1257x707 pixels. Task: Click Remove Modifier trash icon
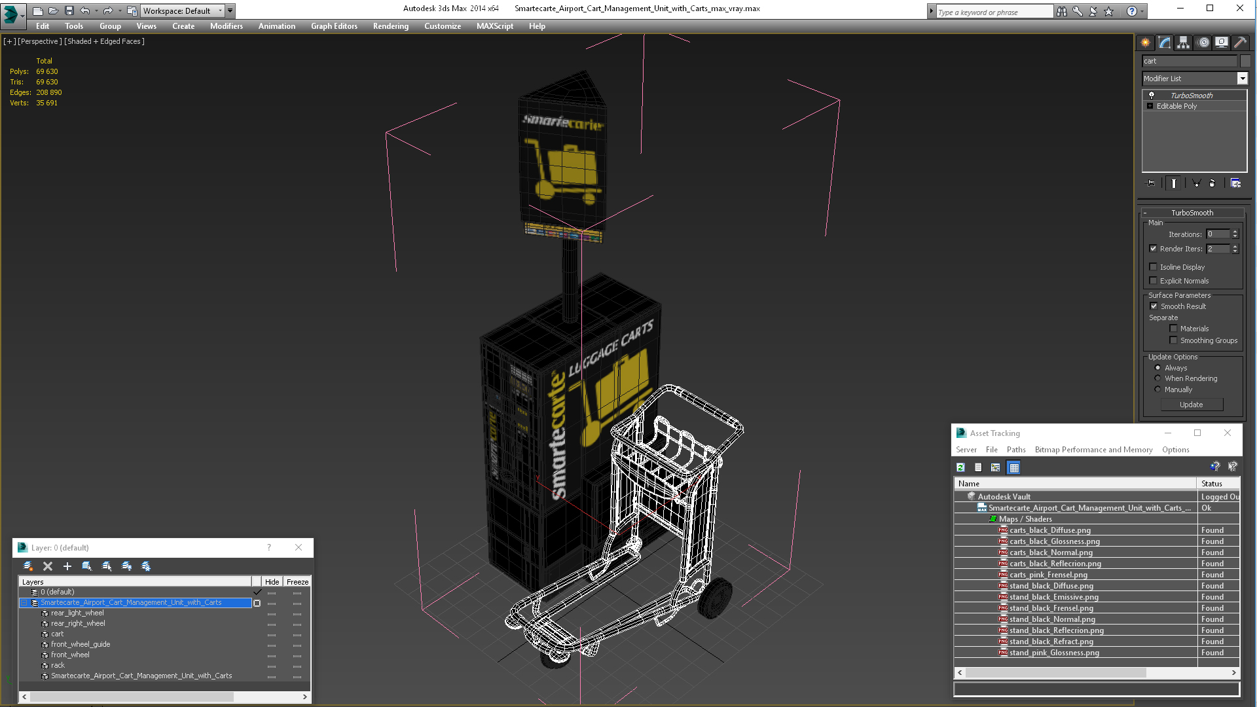point(1212,183)
